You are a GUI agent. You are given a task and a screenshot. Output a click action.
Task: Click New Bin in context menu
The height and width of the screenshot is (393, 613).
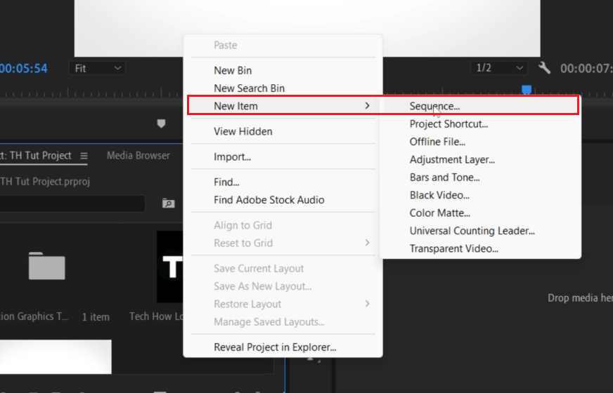[x=233, y=70]
